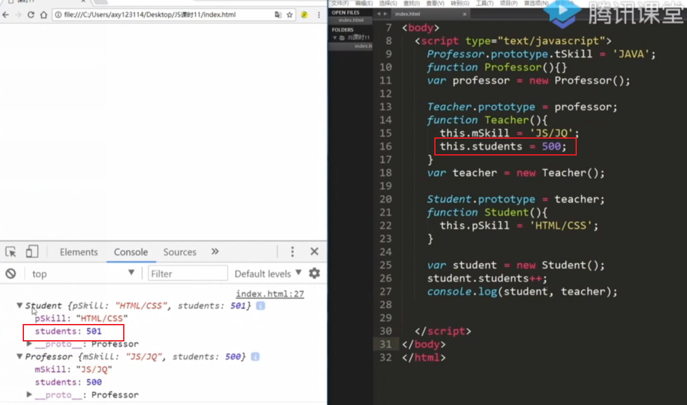Go back with the browser back arrow

[6, 14]
